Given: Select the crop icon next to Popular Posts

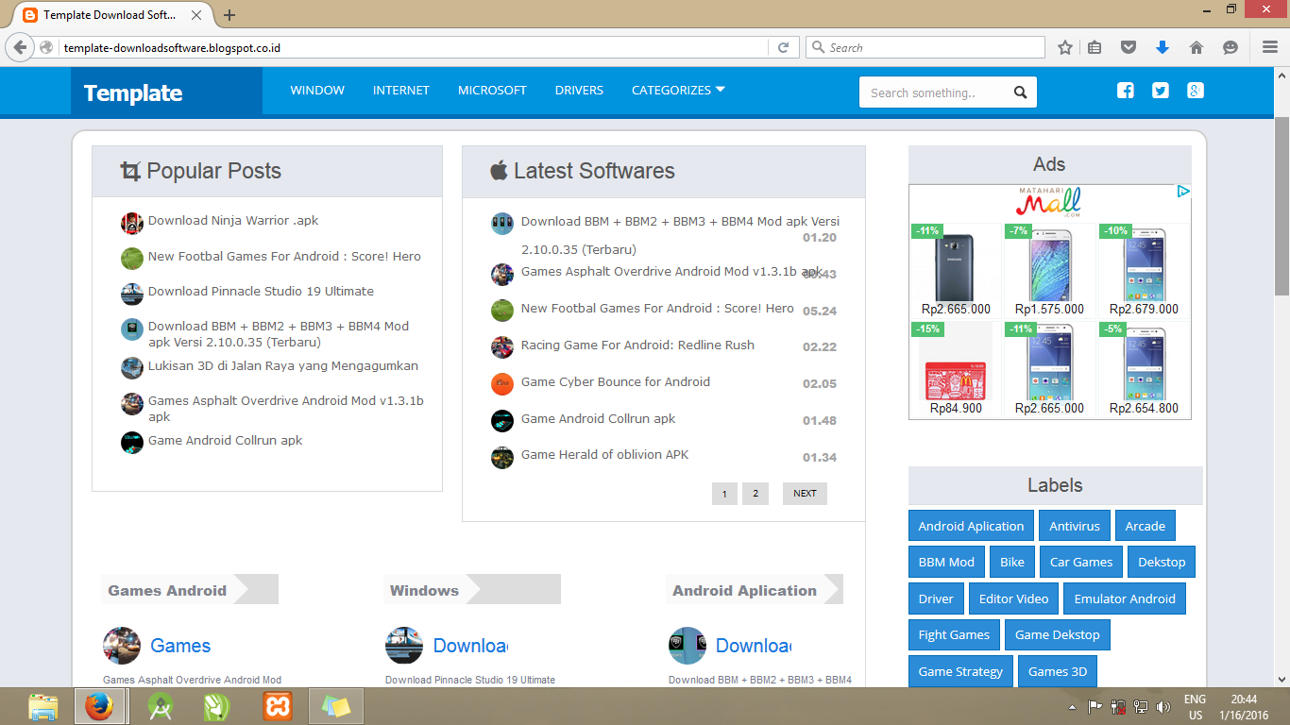Looking at the screenshot, I should (130, 171).
